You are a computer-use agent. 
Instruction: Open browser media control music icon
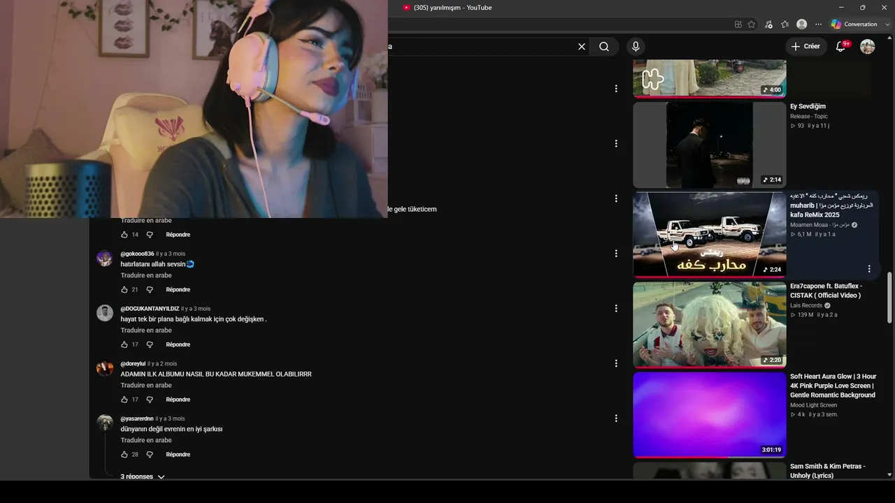pos(768,24)
